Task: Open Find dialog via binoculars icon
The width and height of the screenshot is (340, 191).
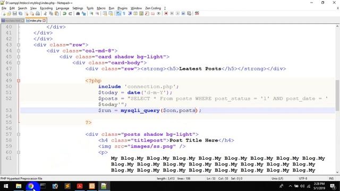Action: click(78, 13)
